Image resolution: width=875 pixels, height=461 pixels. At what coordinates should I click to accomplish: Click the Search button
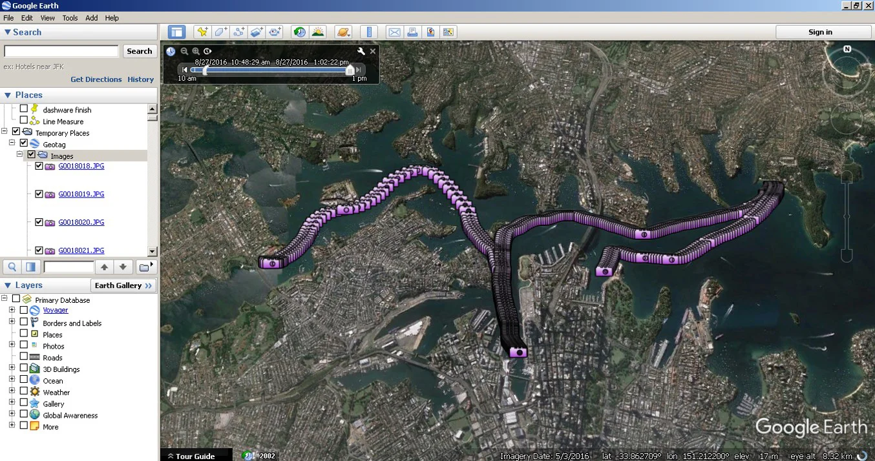(x=140, y=51)
